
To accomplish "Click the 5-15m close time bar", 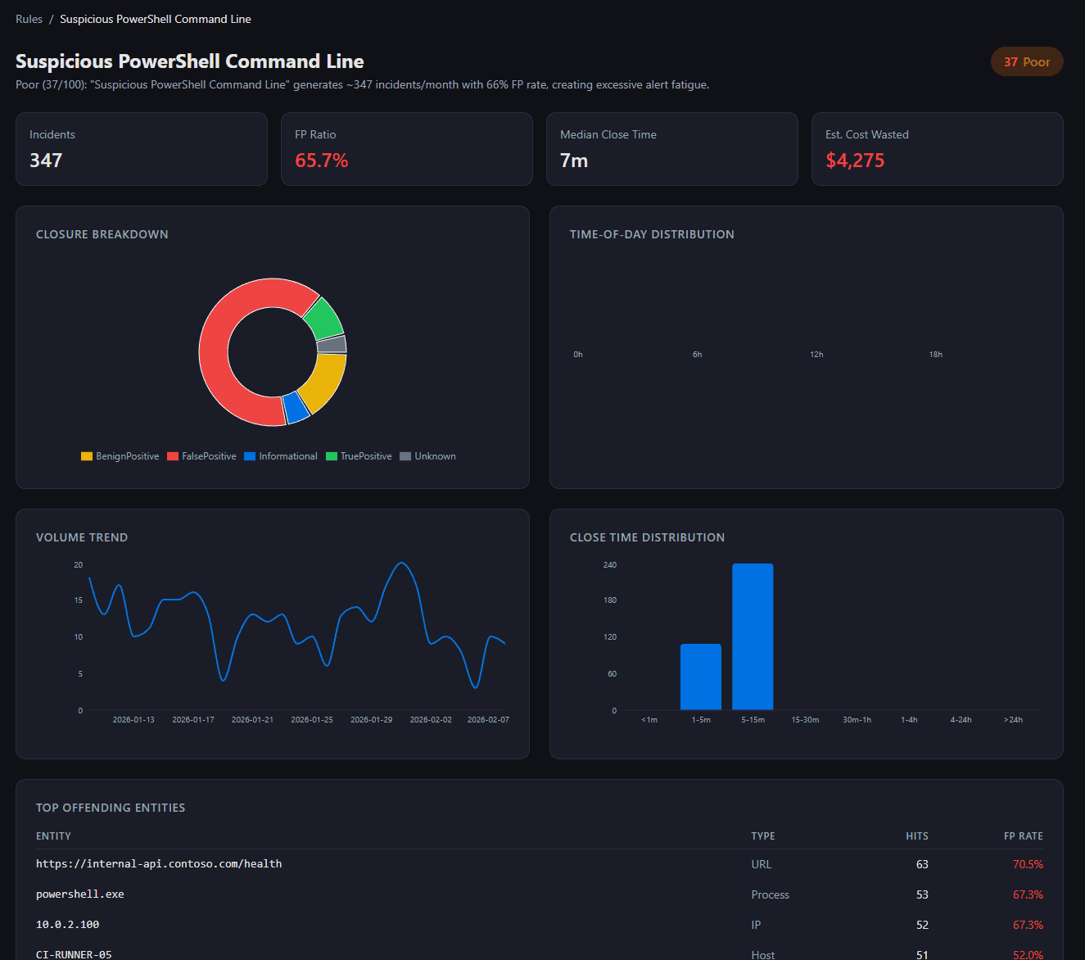I will (x=753, y=636).
